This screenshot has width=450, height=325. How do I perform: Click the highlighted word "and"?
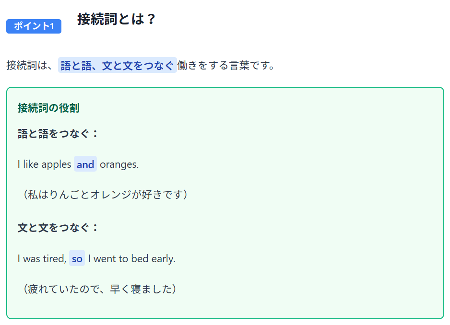coord(85,164)
